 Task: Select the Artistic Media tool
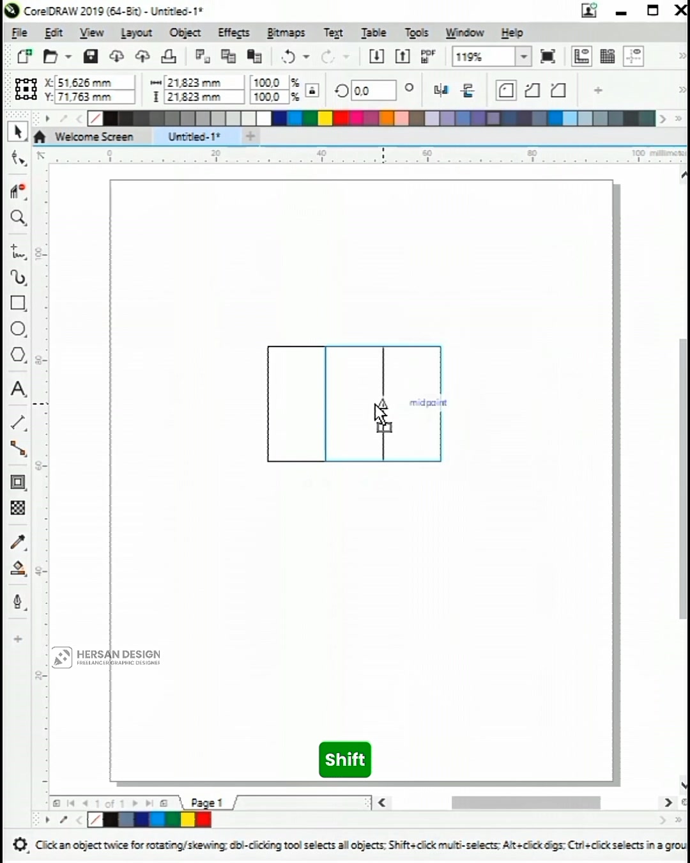tap(18, 277)
